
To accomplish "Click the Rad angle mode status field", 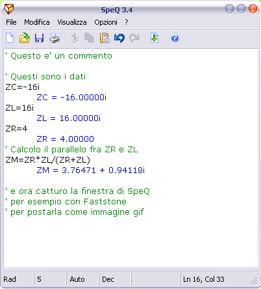I will click(x=18, y=279).
